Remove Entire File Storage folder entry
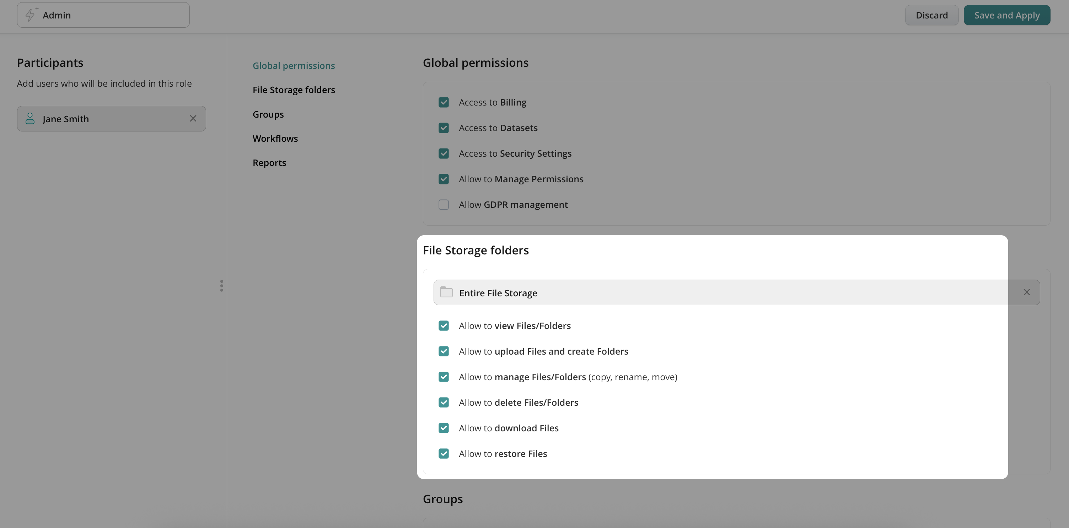This screenshot has width=1069, height=528. coord(1026,292)
